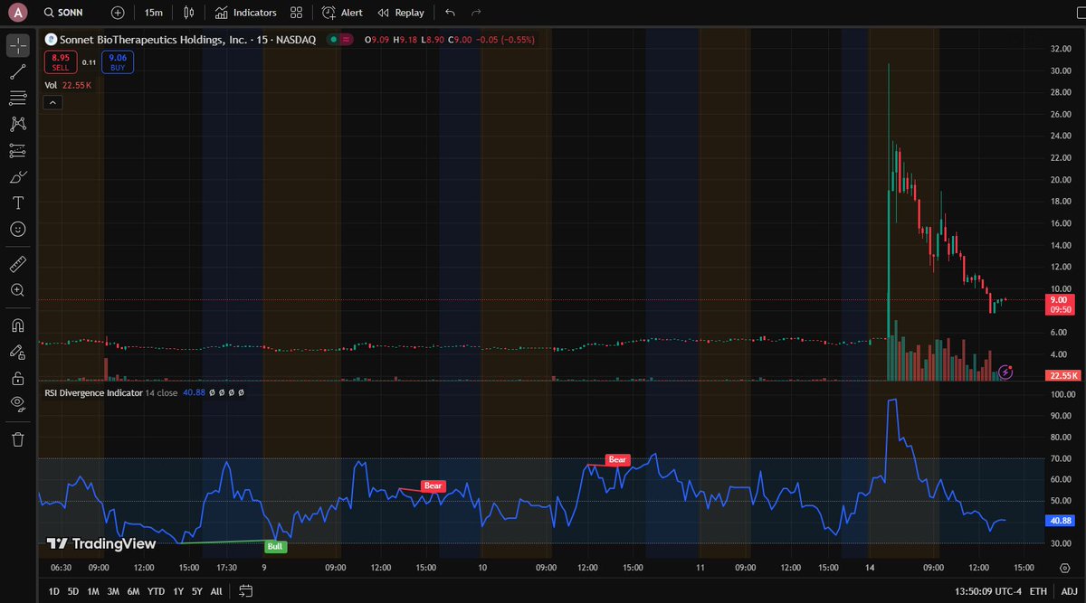
Task: Select the 1Y time range
Action: 178,591
